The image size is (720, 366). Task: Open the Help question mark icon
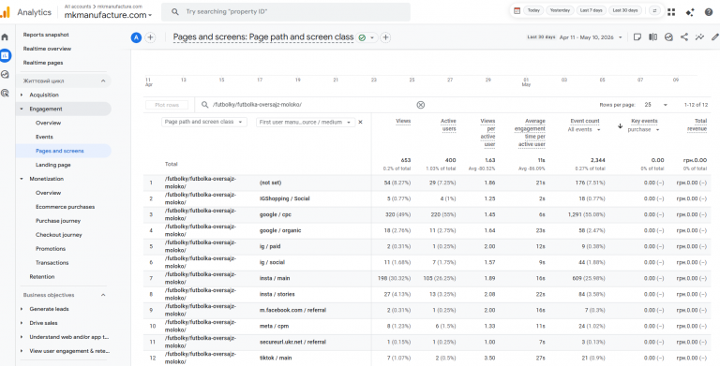[x=709, y=12]
